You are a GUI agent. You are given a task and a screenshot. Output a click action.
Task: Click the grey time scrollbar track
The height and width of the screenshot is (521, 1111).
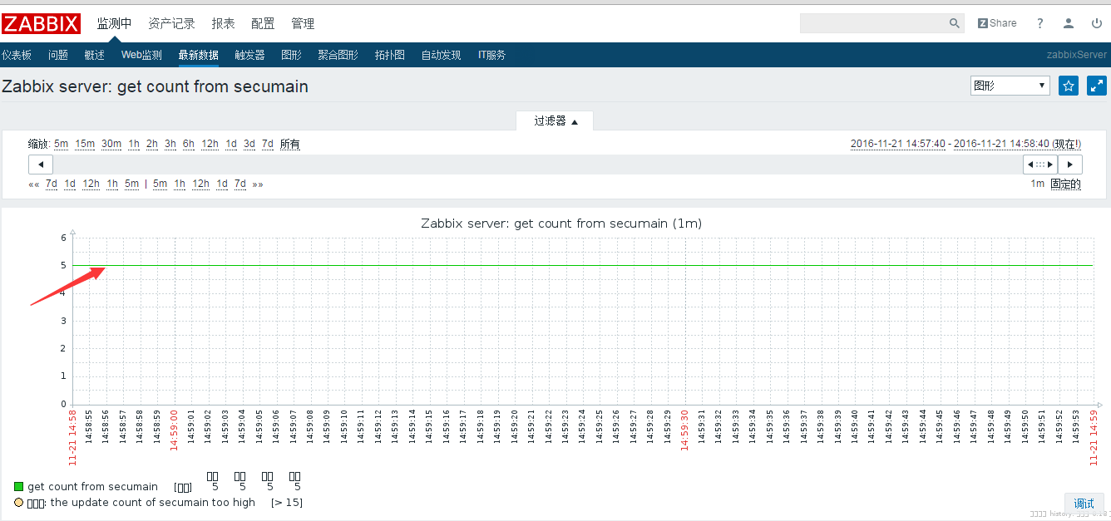(x=537, y=165)
